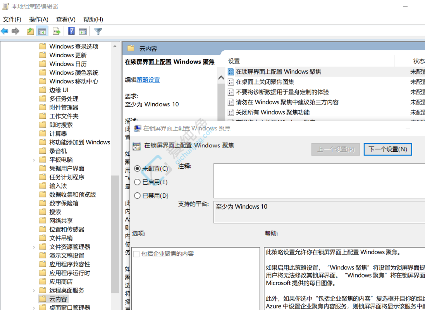
Task: Expand the 远程桌面服务 tree node
Action: pos(34,291)
